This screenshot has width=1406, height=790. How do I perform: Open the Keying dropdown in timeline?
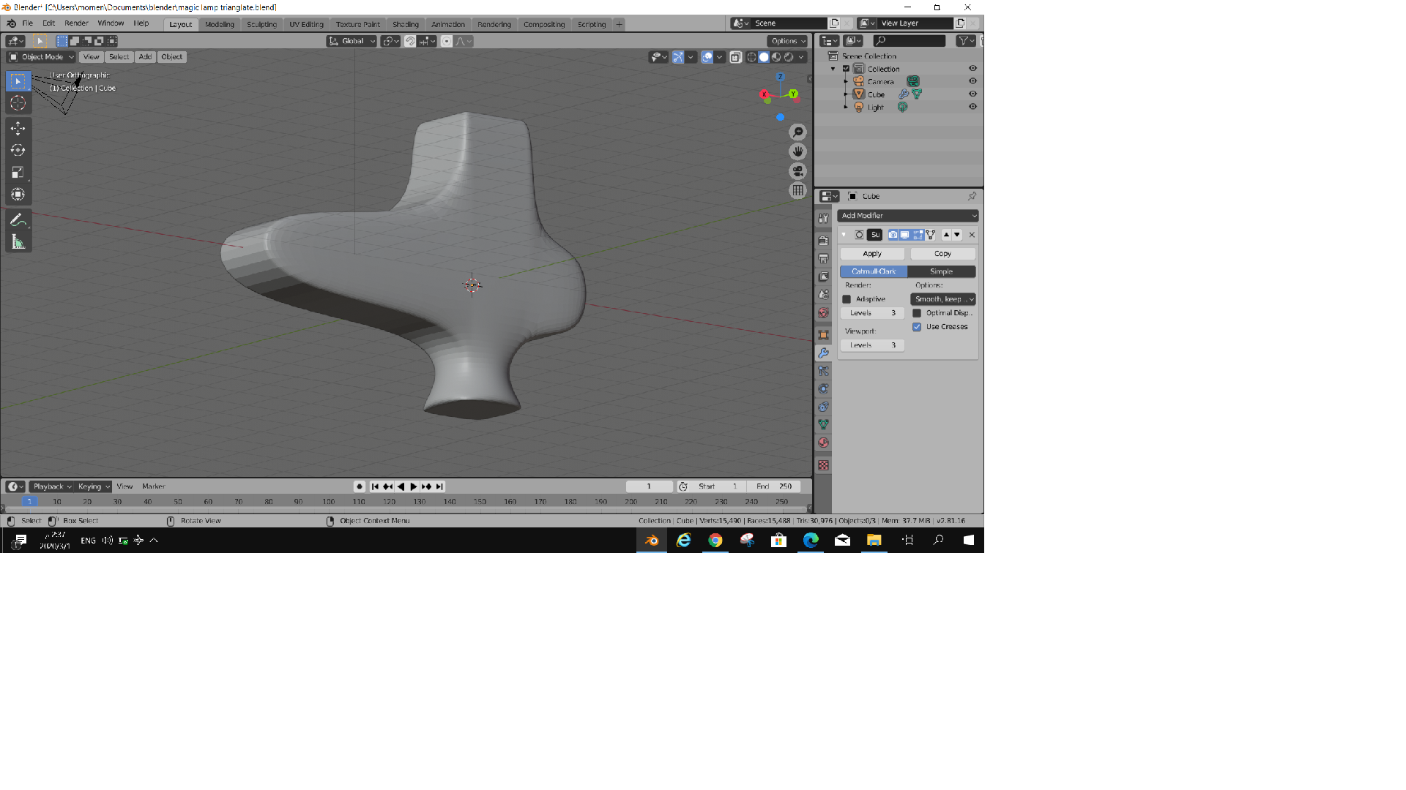tap(93, 486)
